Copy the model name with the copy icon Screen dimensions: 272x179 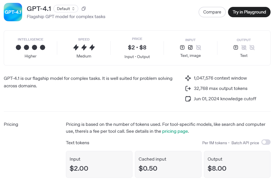pyautogui.click(x=84, y=9)
